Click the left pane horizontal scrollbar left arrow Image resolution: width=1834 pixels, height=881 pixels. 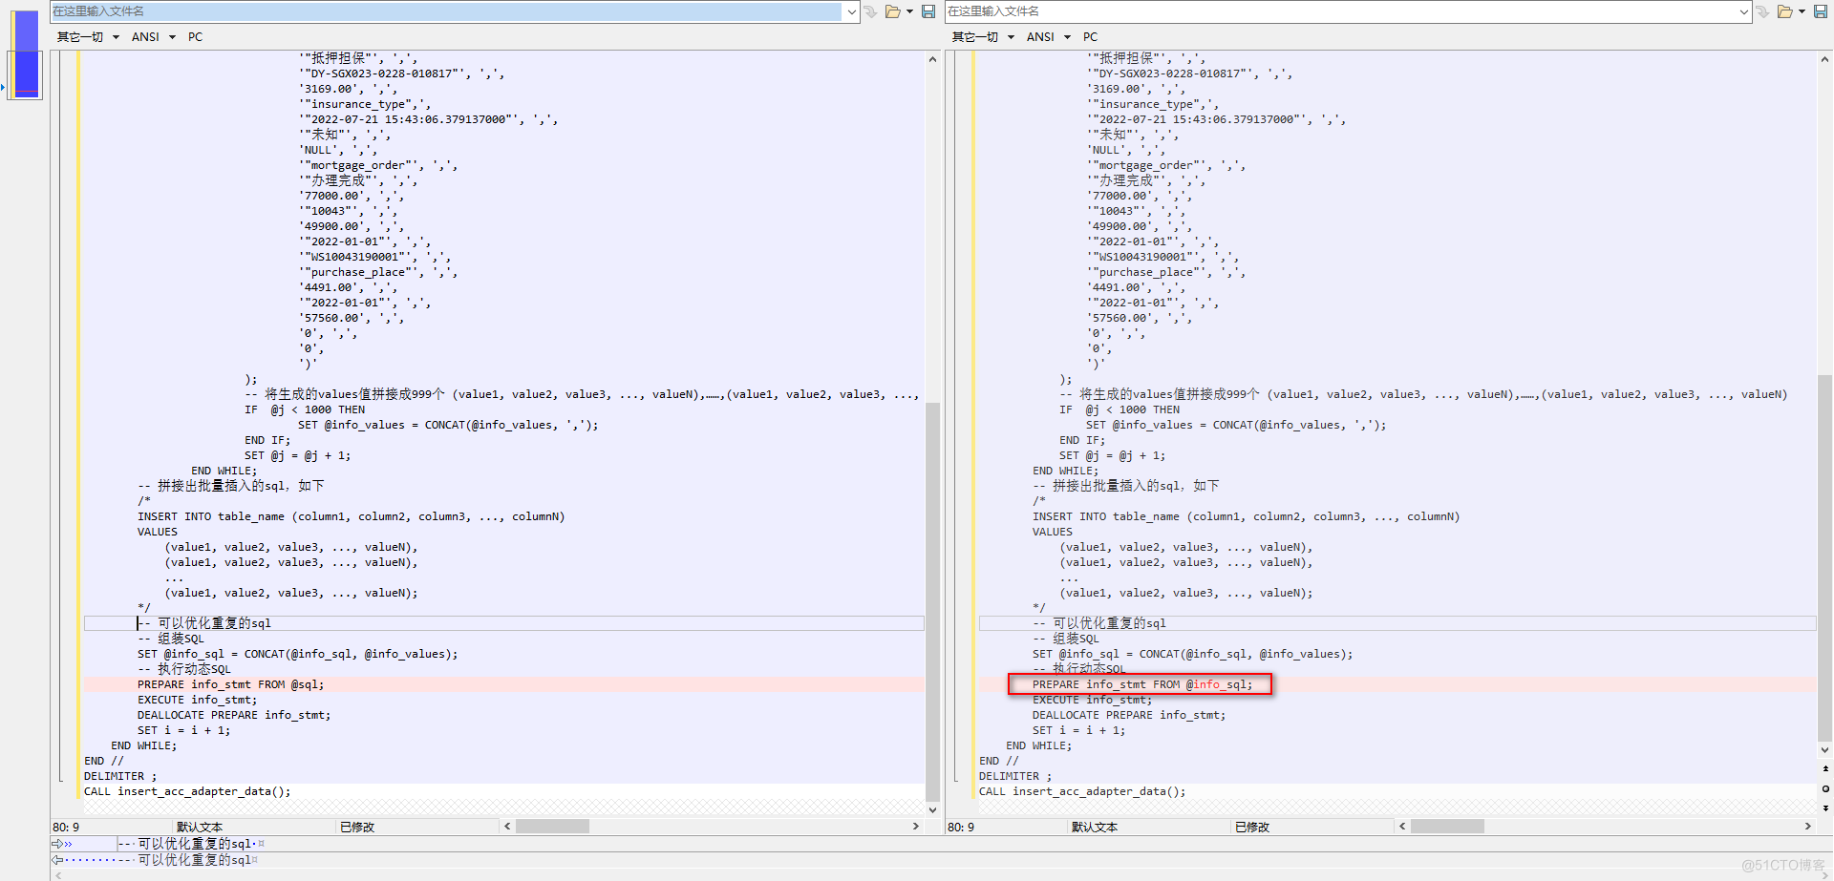coord(507,827)
